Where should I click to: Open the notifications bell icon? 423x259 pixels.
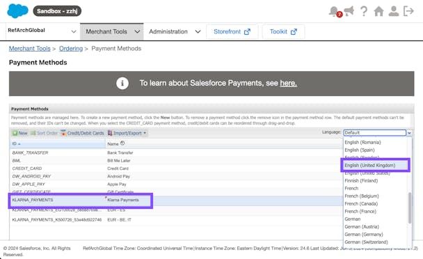(334, 11)
